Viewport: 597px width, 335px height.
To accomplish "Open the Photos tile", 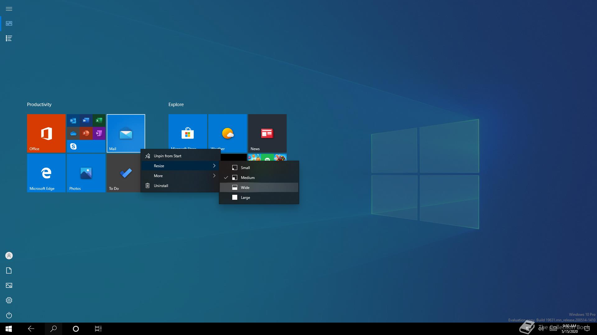I will click(x=86, y=173).
